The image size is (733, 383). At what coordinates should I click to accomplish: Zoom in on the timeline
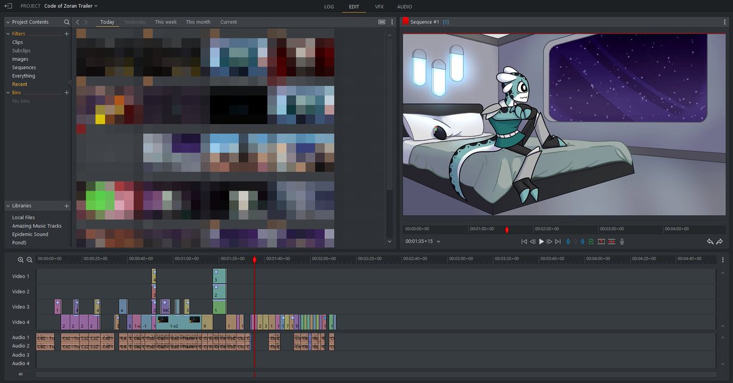(21, 260)
